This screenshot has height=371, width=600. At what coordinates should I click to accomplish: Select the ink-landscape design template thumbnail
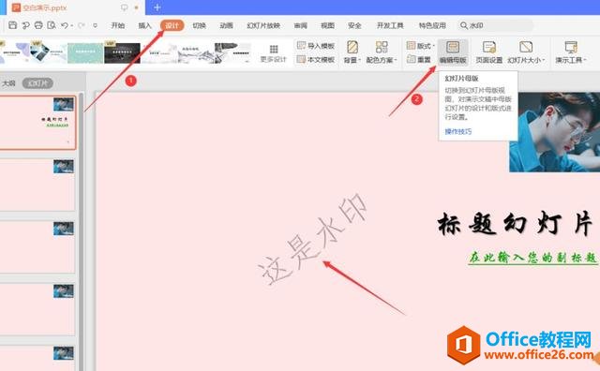click(x=196, y=53)
